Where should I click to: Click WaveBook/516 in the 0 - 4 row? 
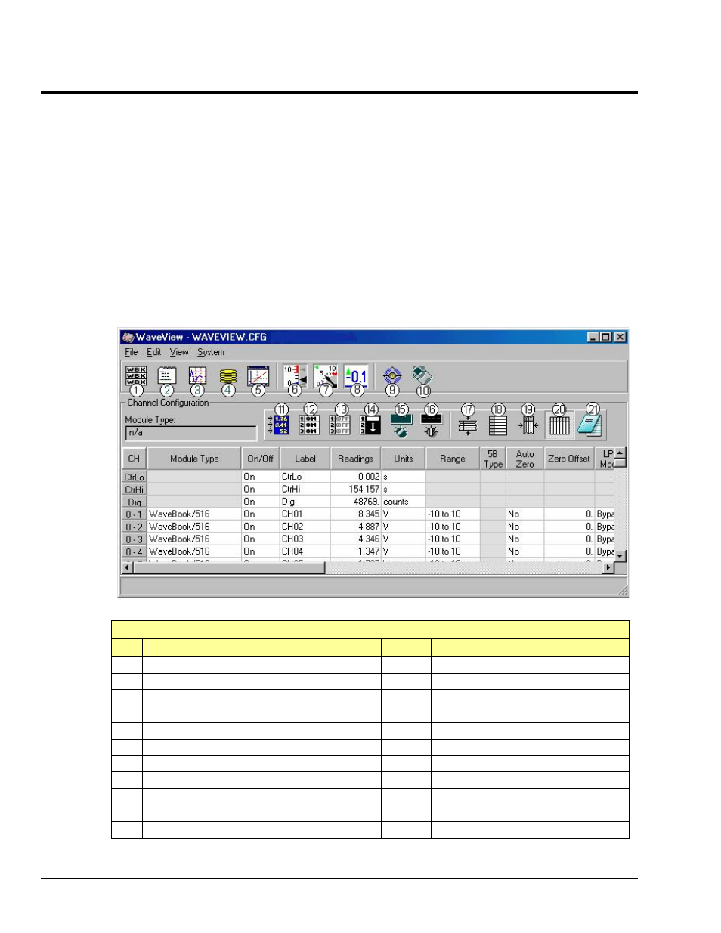194,551
